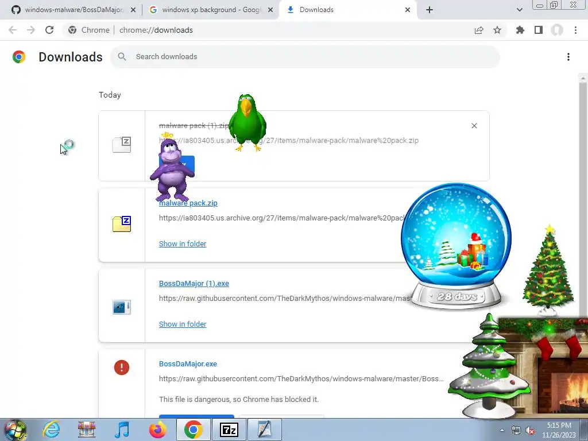Open the colorful store taskbar icon
The height and width of the screenshot is (441, 588).
[x=87, y=430]
